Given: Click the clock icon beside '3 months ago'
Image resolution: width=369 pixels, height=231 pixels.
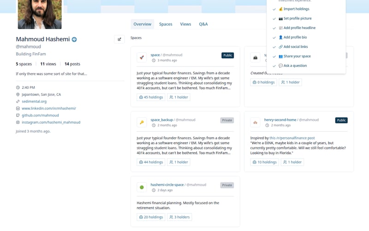Looking at the screenshot, I should tap(154, 61).
